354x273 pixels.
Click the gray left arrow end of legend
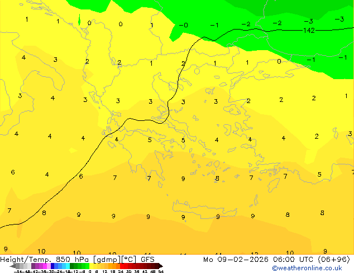click(x=13, y=266)
